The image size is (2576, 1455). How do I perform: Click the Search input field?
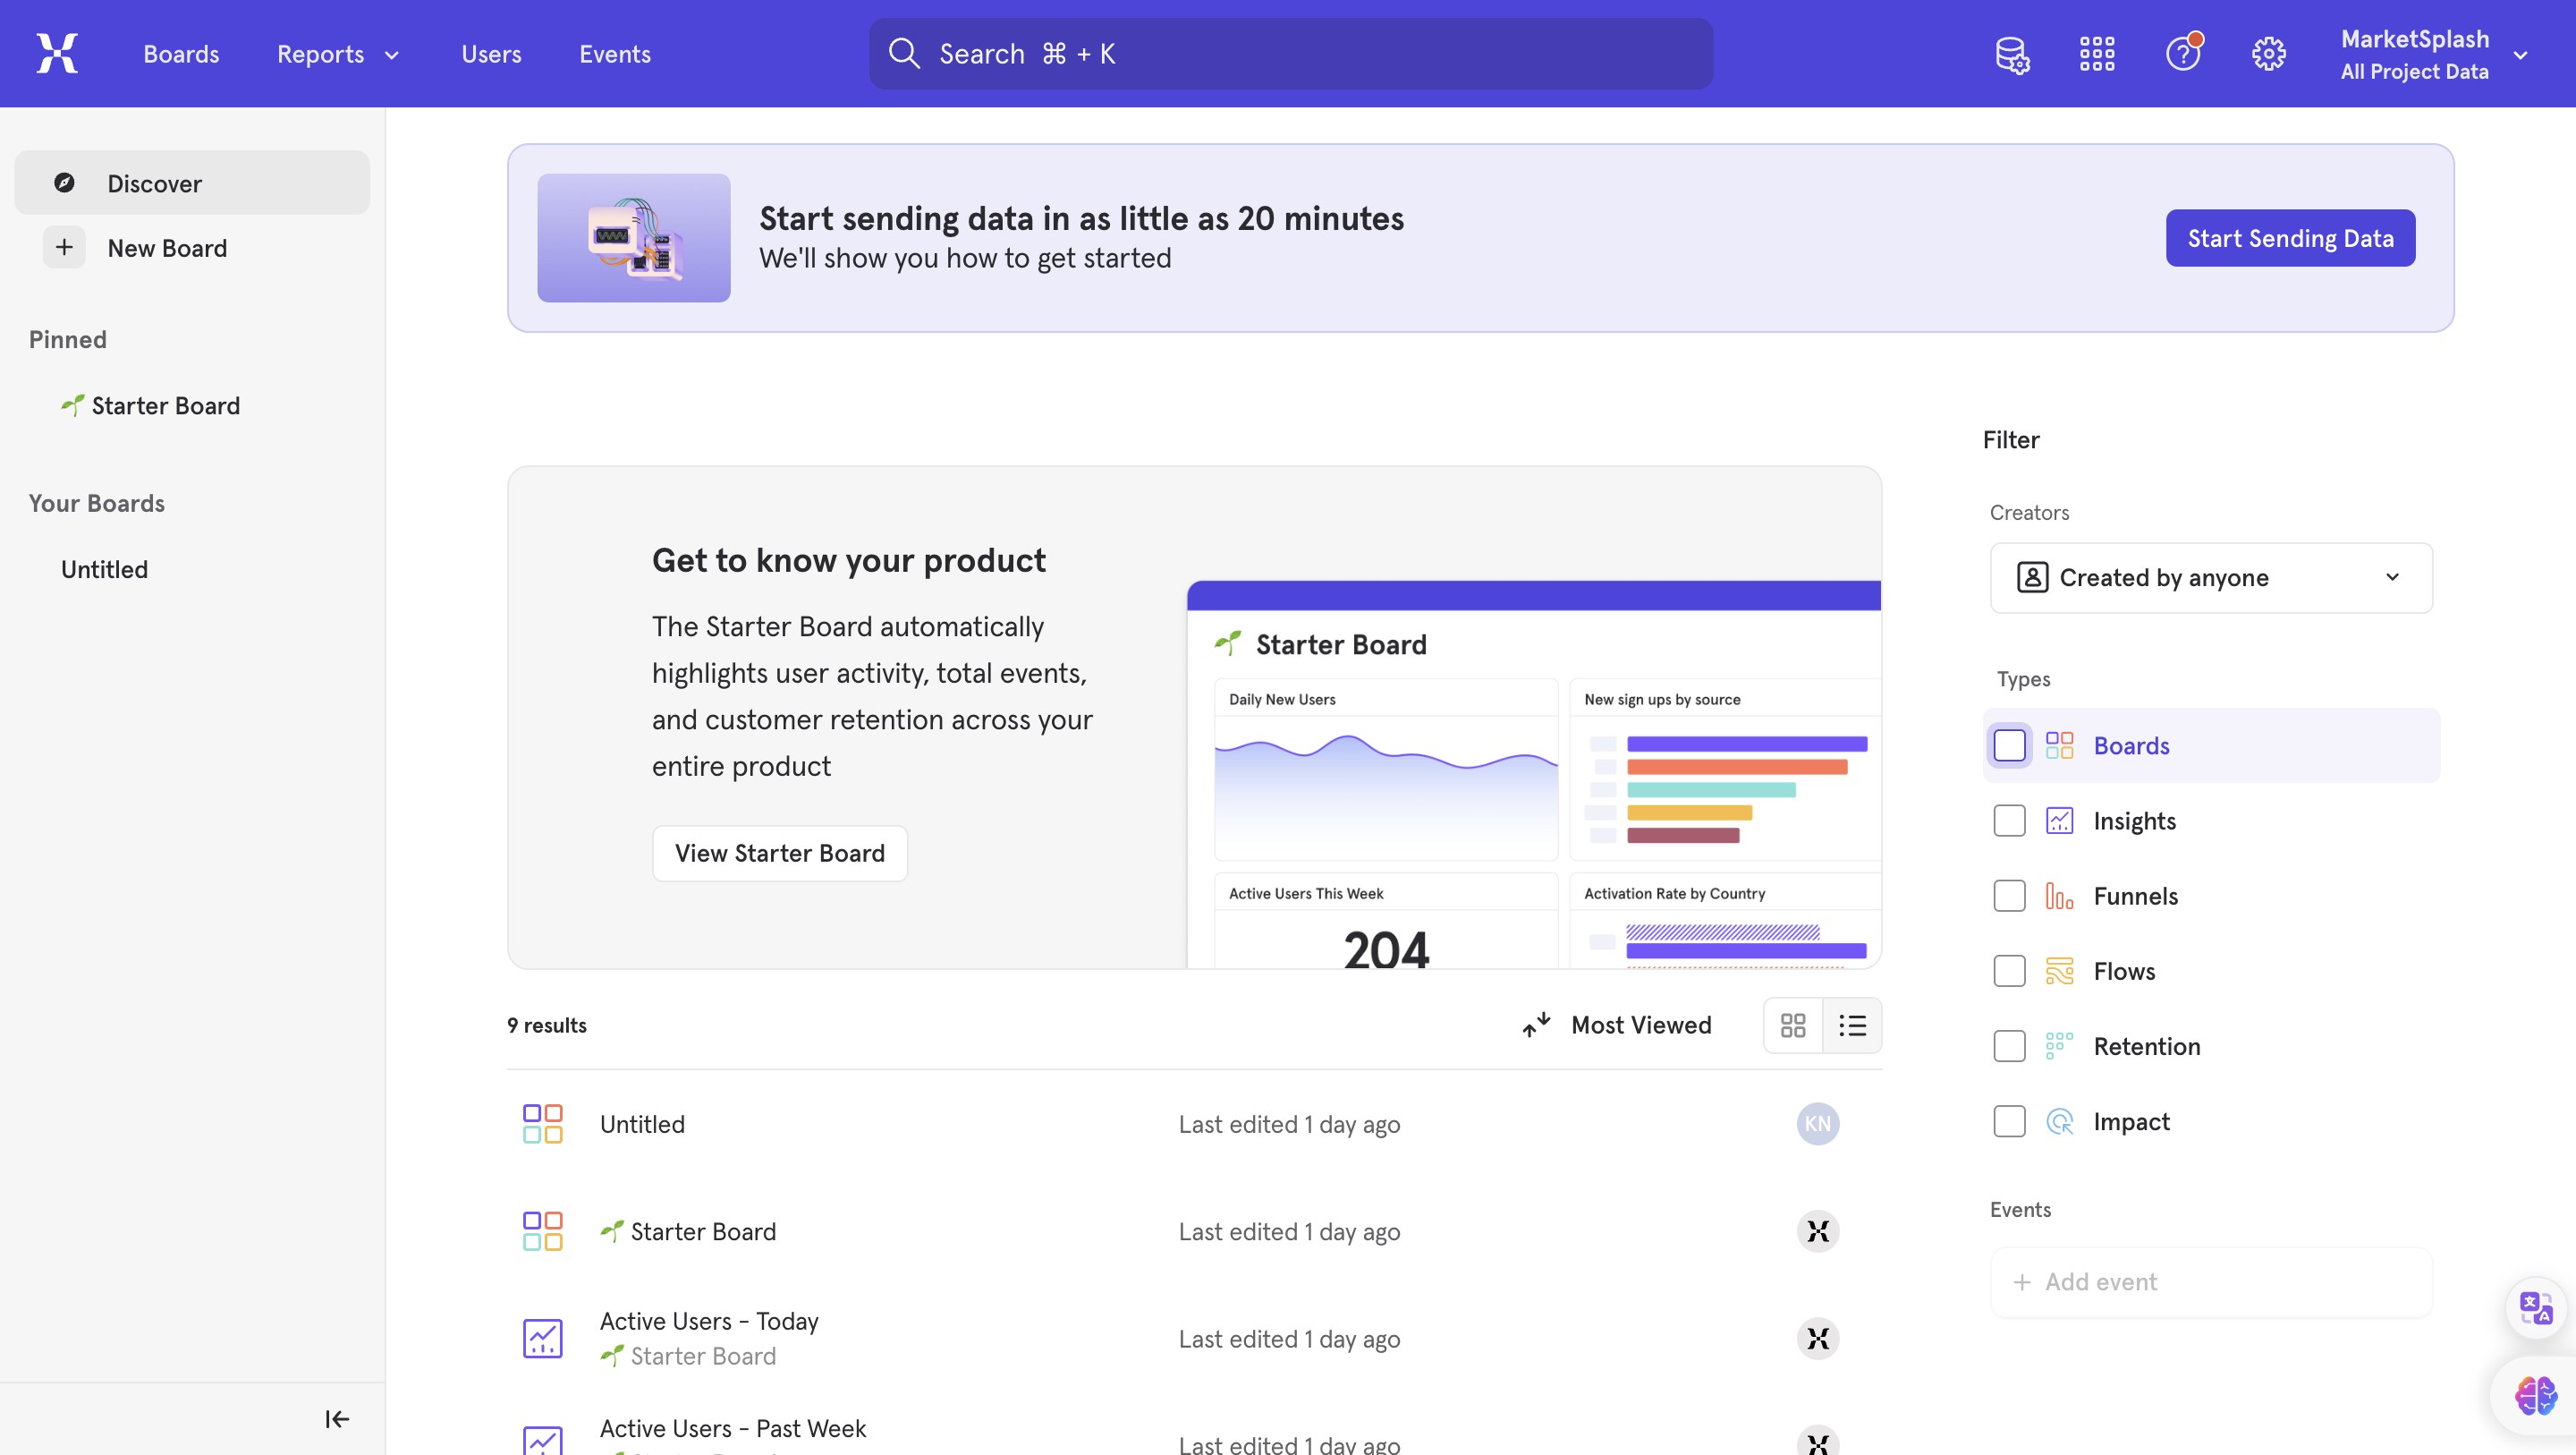pos(1290,54)
